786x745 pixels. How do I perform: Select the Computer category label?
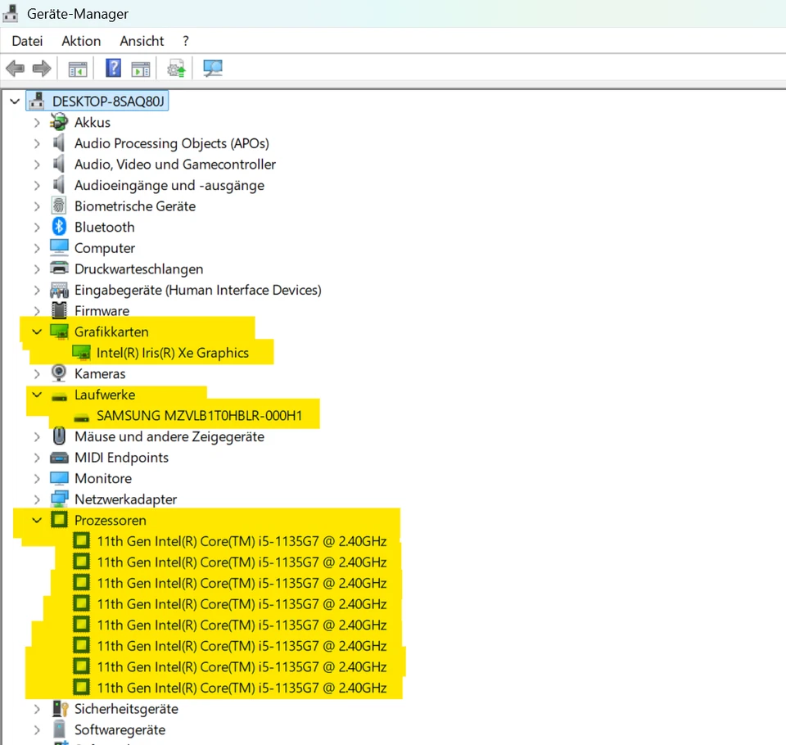tap(105, 248)
